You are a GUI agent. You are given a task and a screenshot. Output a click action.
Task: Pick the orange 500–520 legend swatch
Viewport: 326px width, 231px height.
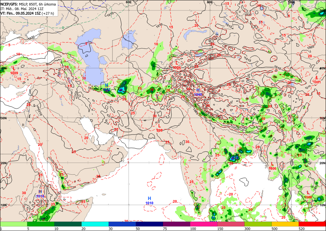[x=285, y=224]
